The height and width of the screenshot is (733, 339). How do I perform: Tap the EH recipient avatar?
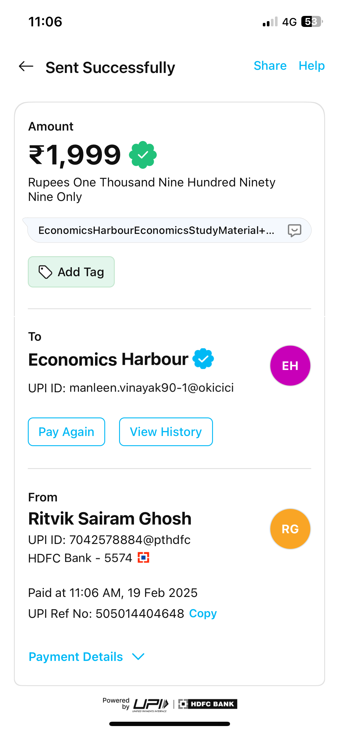(290, 366)
